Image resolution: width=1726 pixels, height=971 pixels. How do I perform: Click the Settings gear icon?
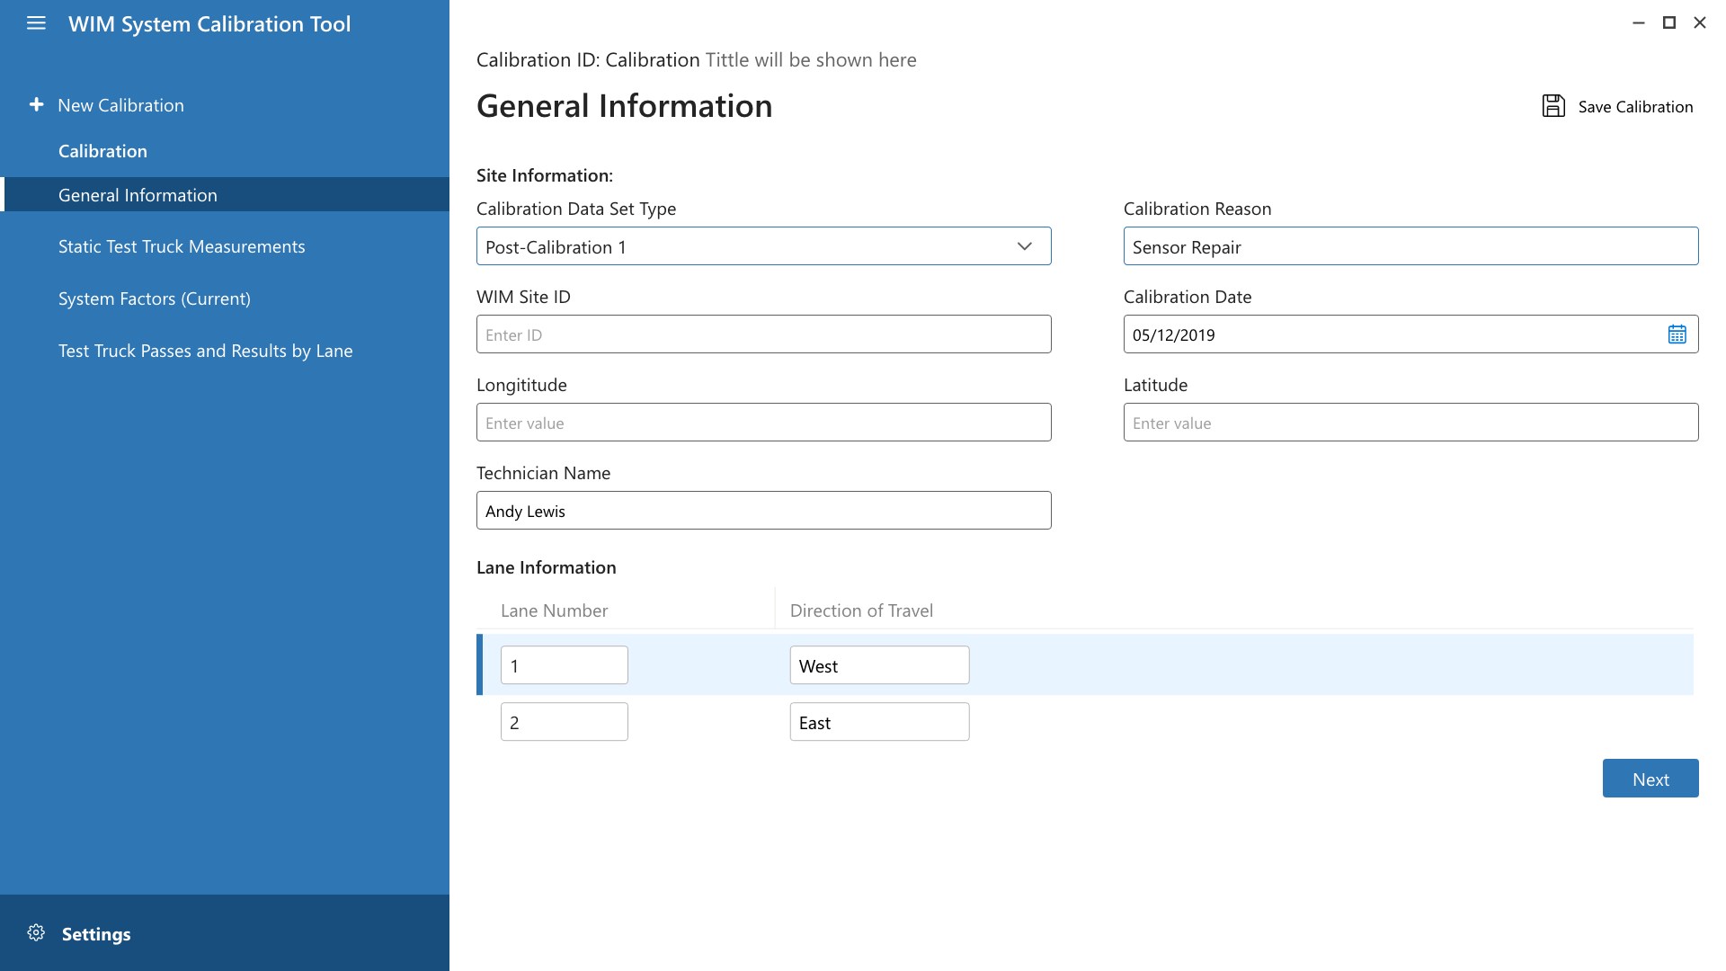point(36,933)
